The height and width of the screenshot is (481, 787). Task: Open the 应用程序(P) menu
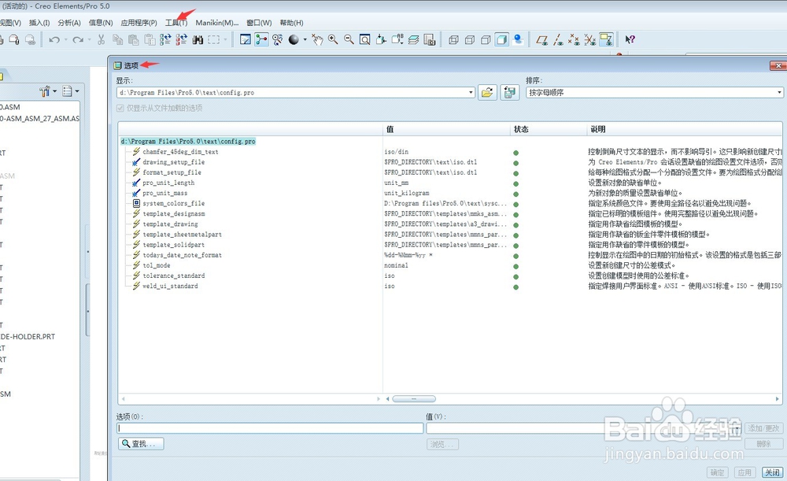[139, 23]
